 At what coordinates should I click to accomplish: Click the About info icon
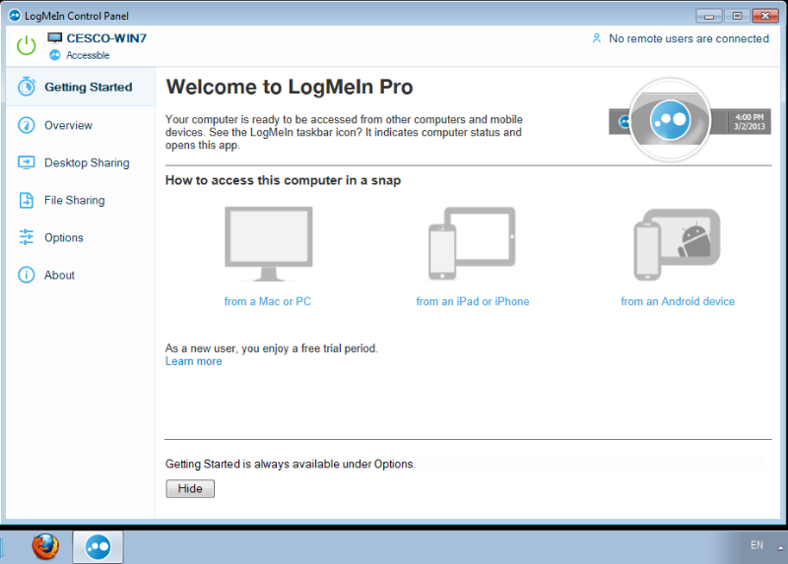pos(27,275)
